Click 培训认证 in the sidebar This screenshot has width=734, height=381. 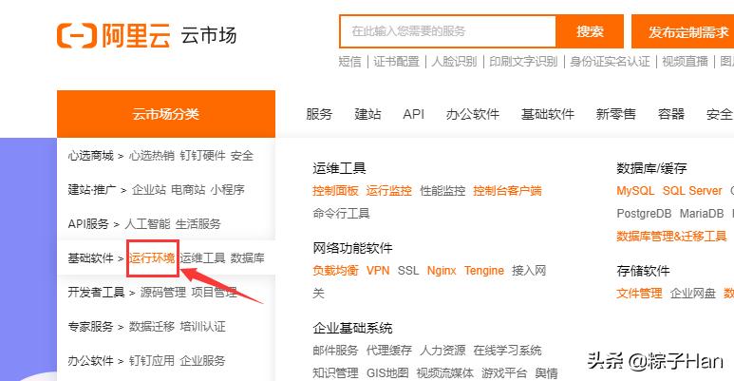pyautogui.click(x=202, y=327)
